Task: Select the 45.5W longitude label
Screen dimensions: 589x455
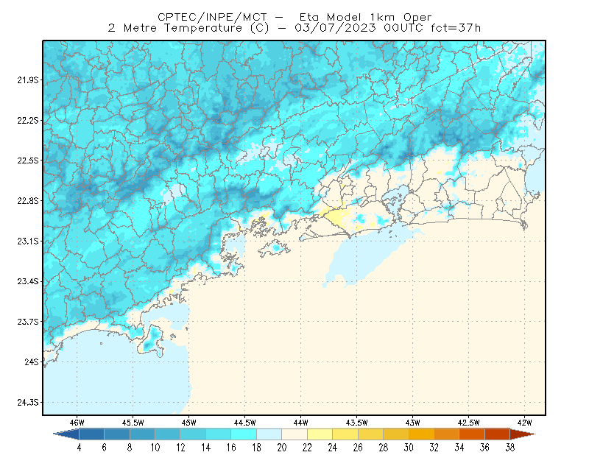Action: pyautogui.click(x=133, y=423)
